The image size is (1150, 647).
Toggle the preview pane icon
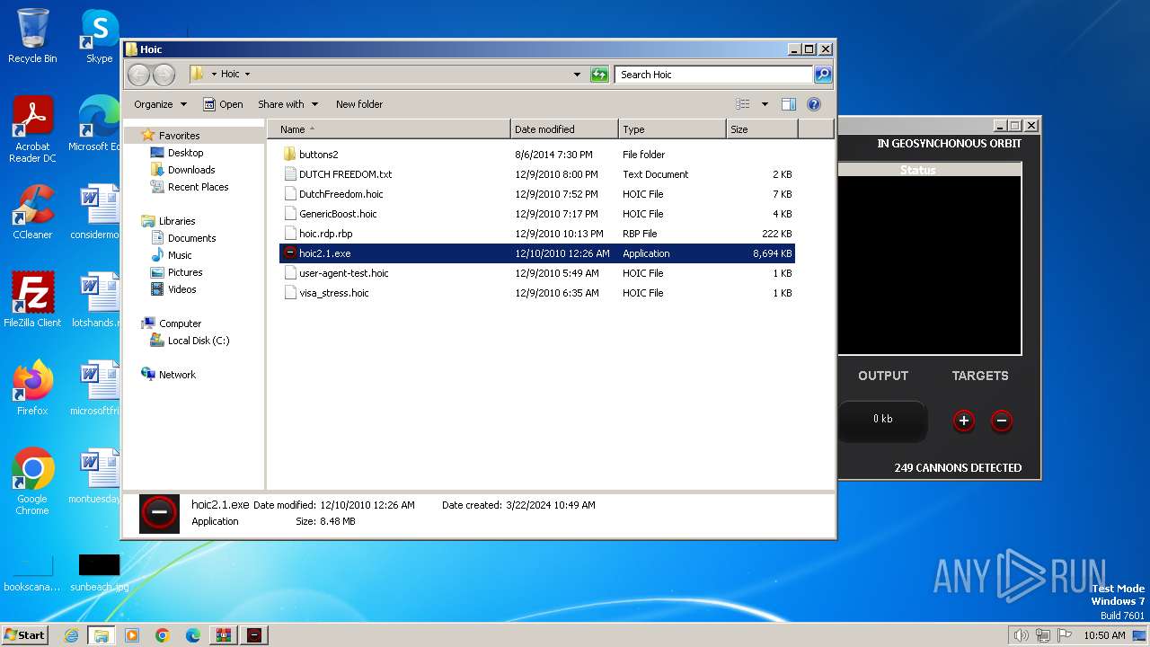point(788,104)
